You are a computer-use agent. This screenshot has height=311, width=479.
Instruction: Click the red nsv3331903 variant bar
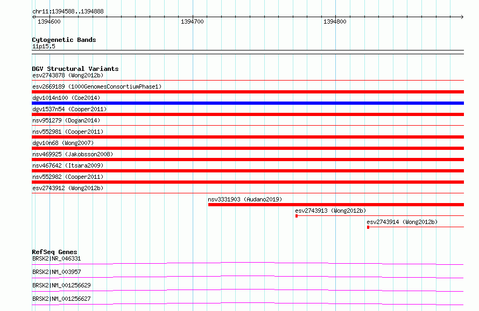pos(336,205)
